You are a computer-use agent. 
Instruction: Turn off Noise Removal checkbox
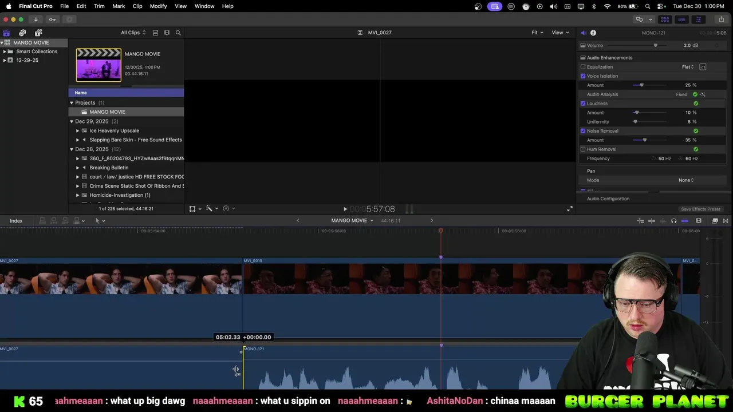(x=583, y=131)
